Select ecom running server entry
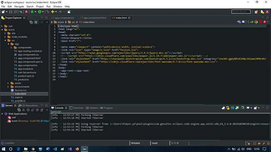 click(28, 121)
